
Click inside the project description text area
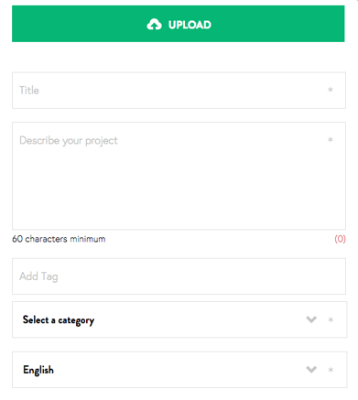click(x=179, y=176)
